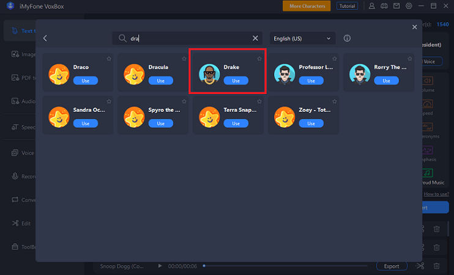This screenshot has width=454, height=275.
Task: Click the magnifier search icon
Action: tap(122, 38)
